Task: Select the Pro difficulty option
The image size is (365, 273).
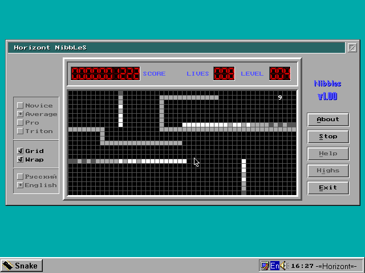Action: coord(21,123)
